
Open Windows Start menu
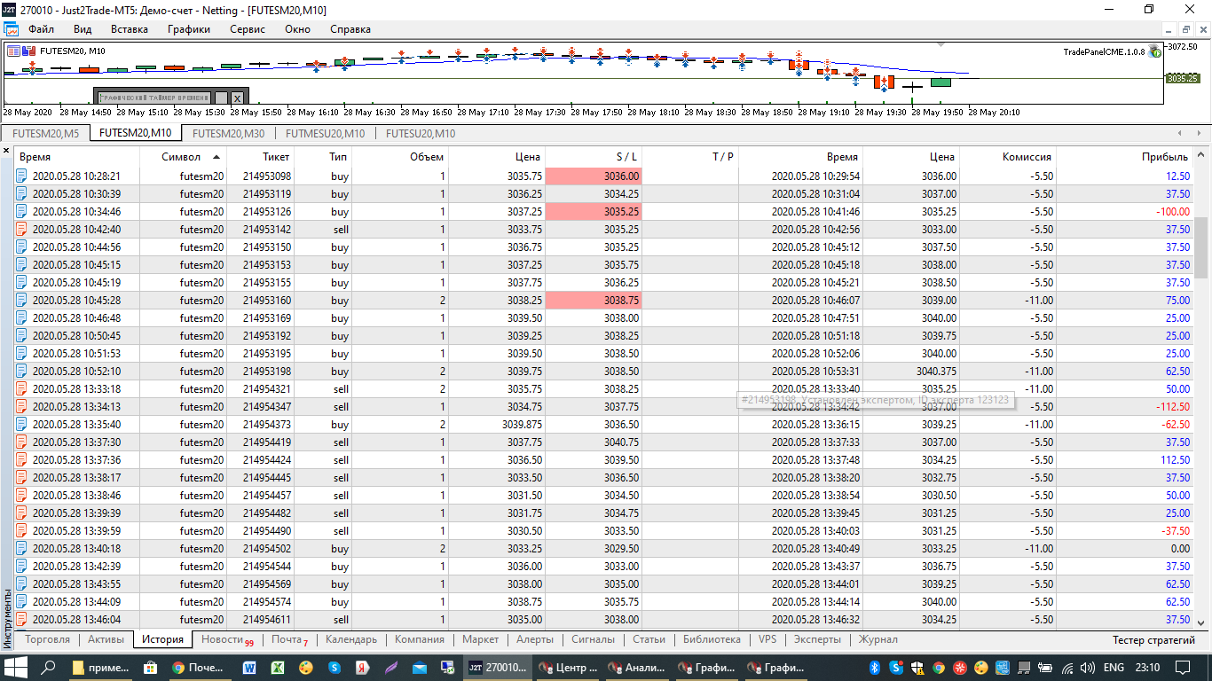17,667
